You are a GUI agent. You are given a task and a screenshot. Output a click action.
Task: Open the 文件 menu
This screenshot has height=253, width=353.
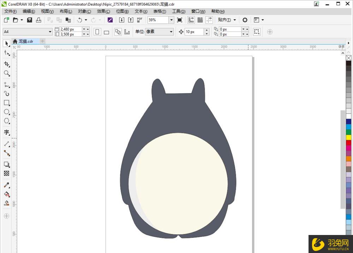tap(10, 12)
